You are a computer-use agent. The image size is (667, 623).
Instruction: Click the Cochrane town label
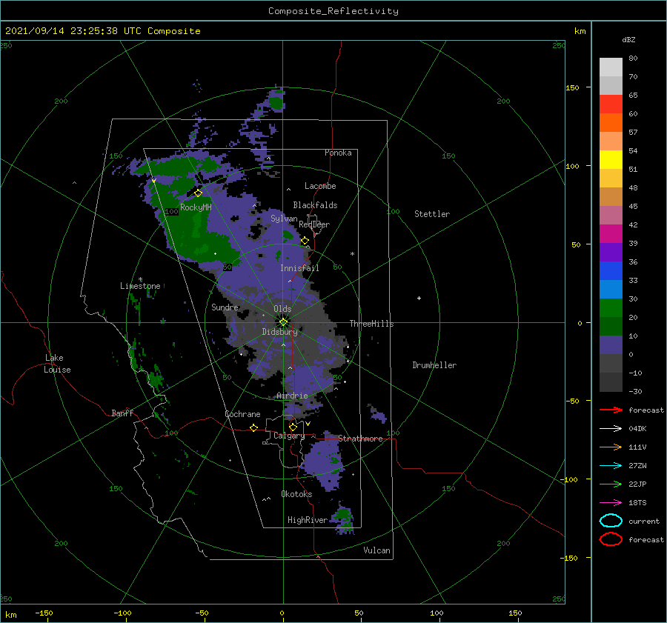point(242,414)
